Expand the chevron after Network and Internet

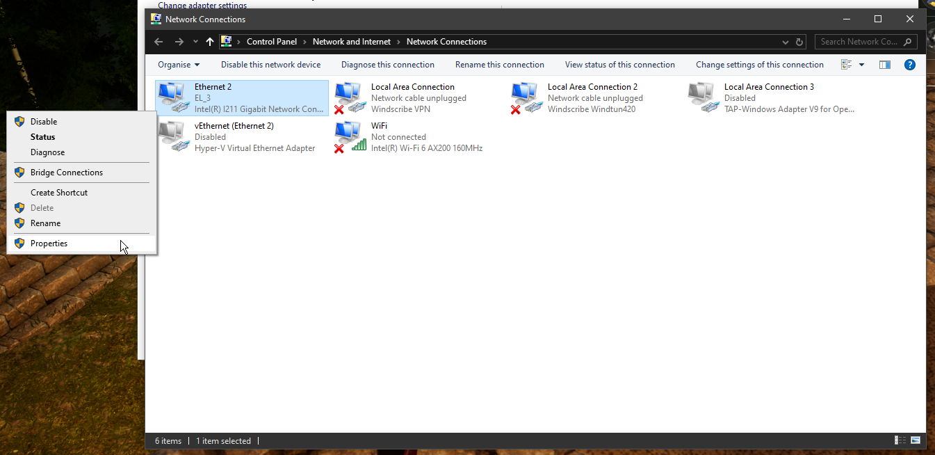pos(399,42)
